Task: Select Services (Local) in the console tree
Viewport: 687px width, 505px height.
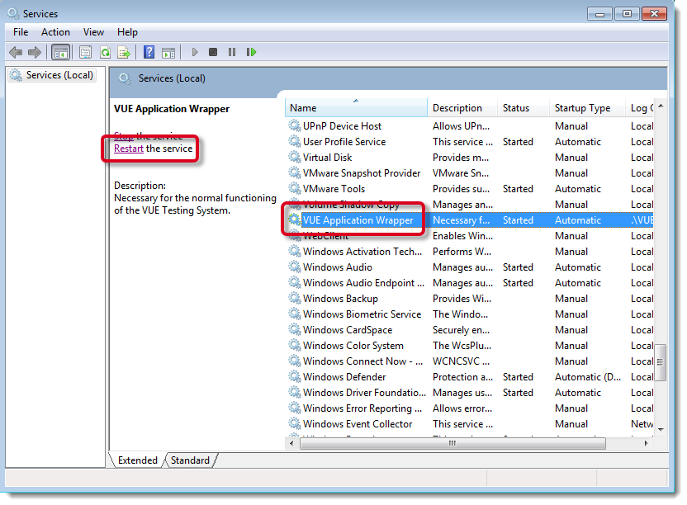Action: click(x=52, y=75)
